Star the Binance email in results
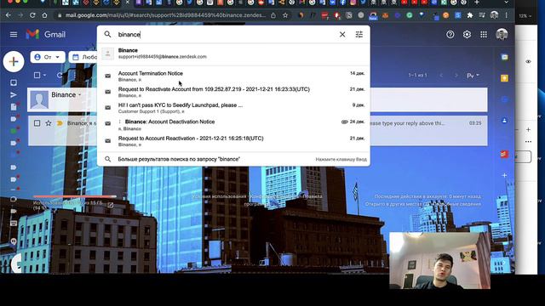Image resolution: width=545 pixels, height=306 pixels. coord(49,123)
